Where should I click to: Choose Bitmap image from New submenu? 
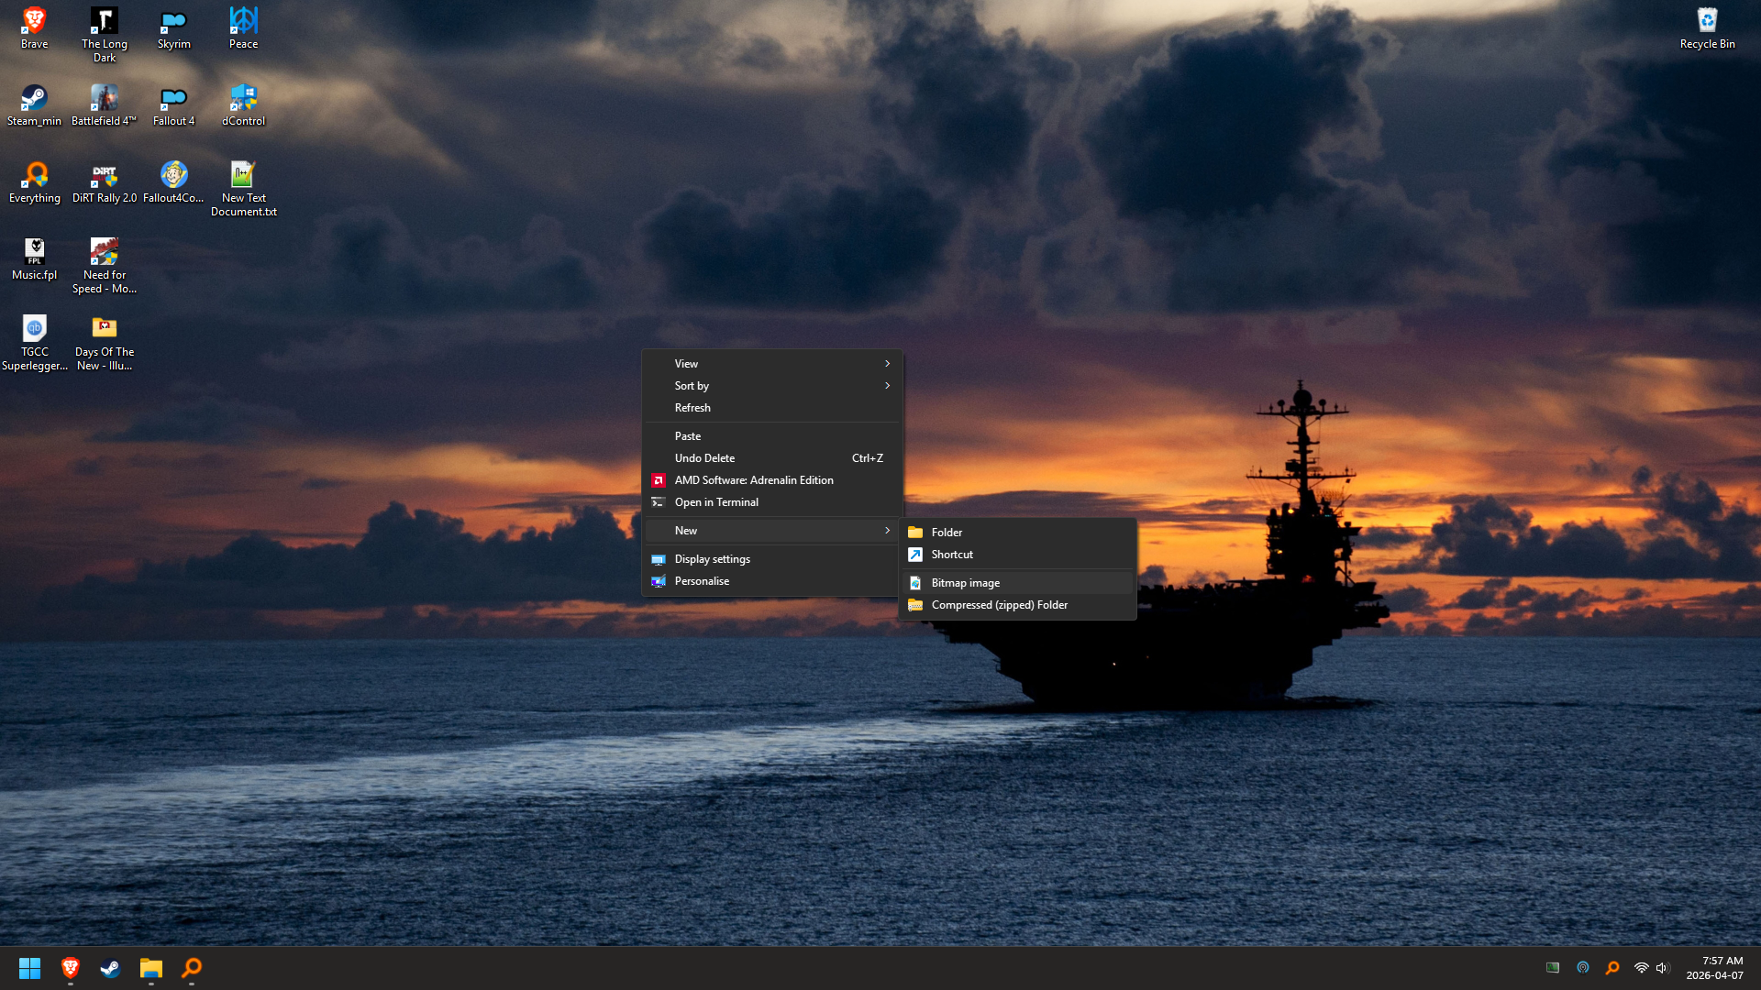tap(965, 583)
